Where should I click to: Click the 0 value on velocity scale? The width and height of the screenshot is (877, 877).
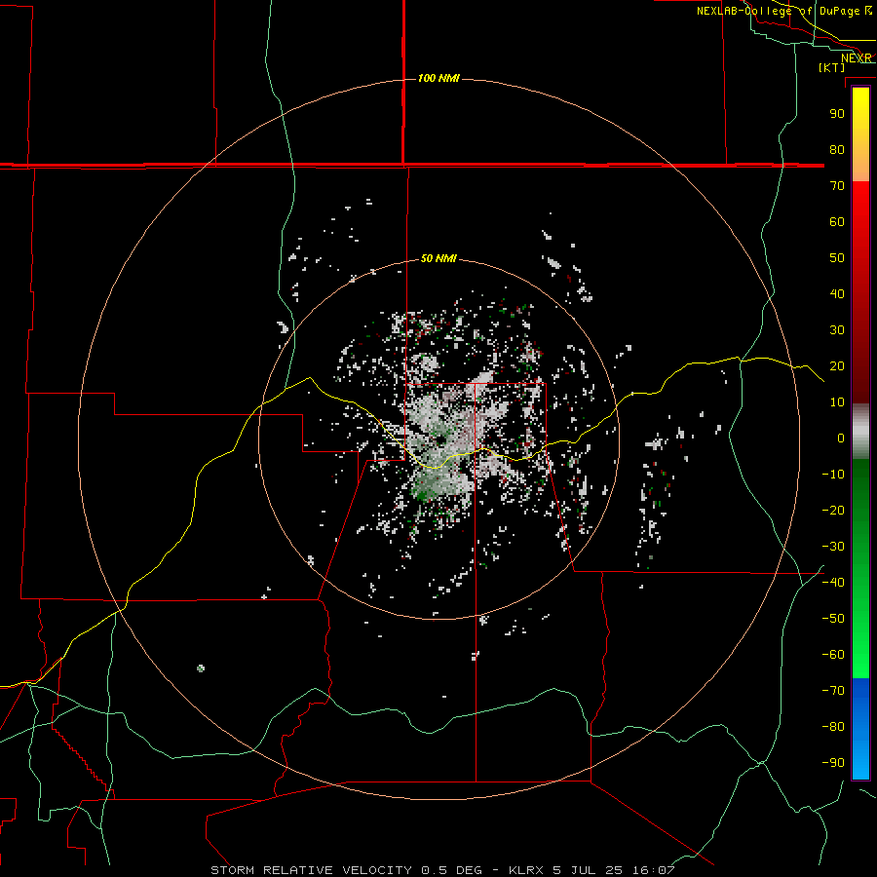(841, 438)
